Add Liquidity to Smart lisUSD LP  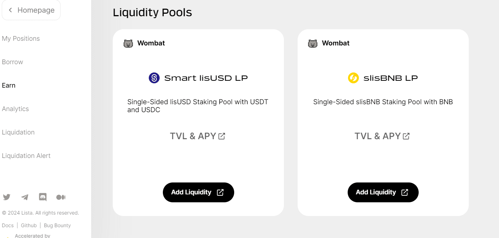(x=198, y=192)
